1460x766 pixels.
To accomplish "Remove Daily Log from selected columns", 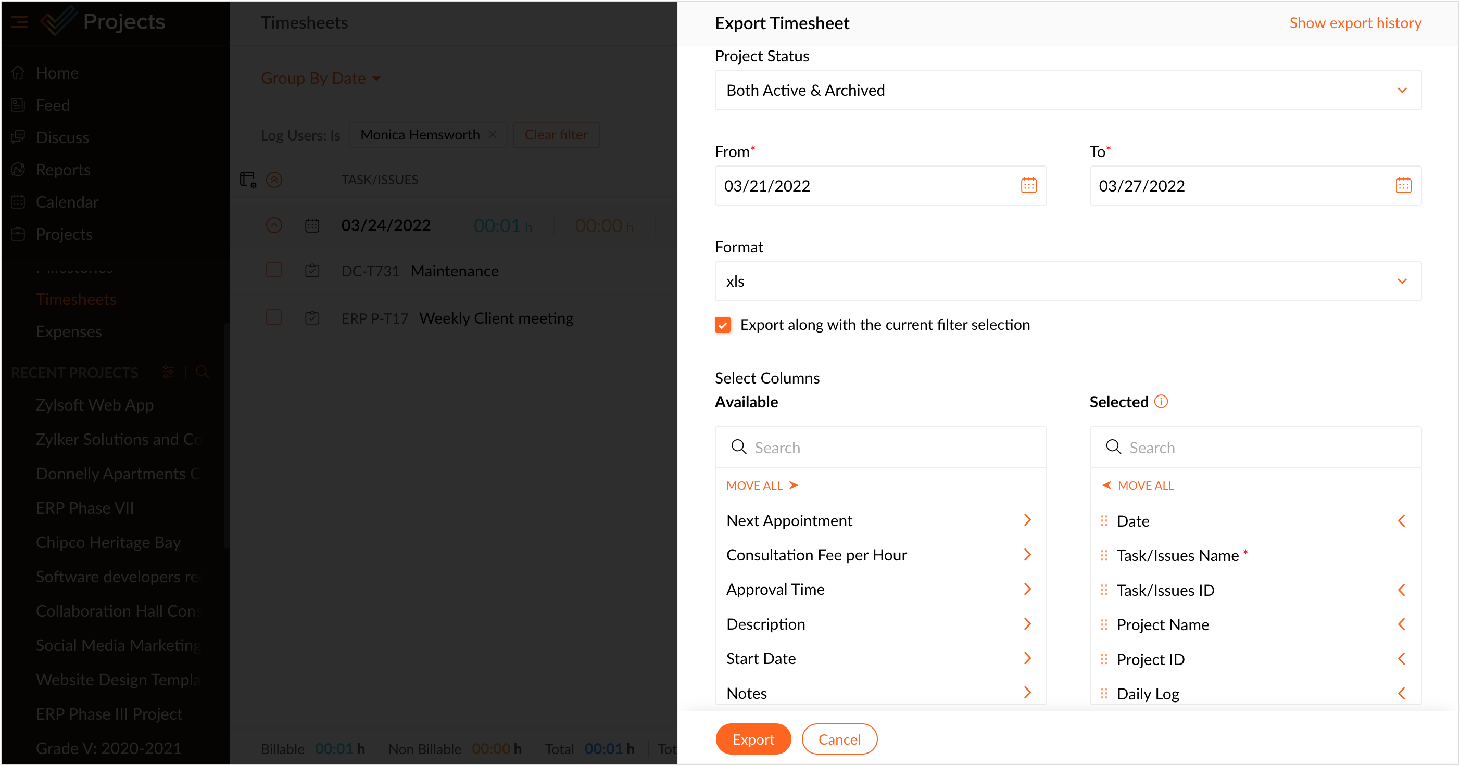I will pyautogui.click(x=1402, y=694).
